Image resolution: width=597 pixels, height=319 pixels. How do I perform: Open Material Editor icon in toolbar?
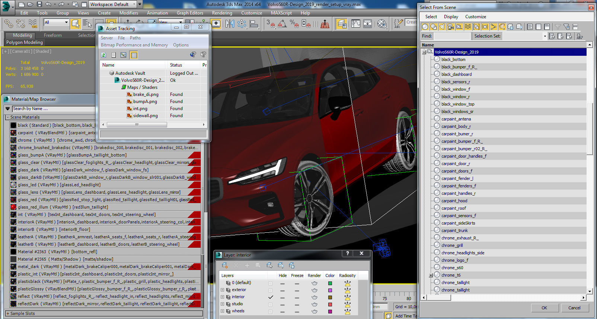382,24
